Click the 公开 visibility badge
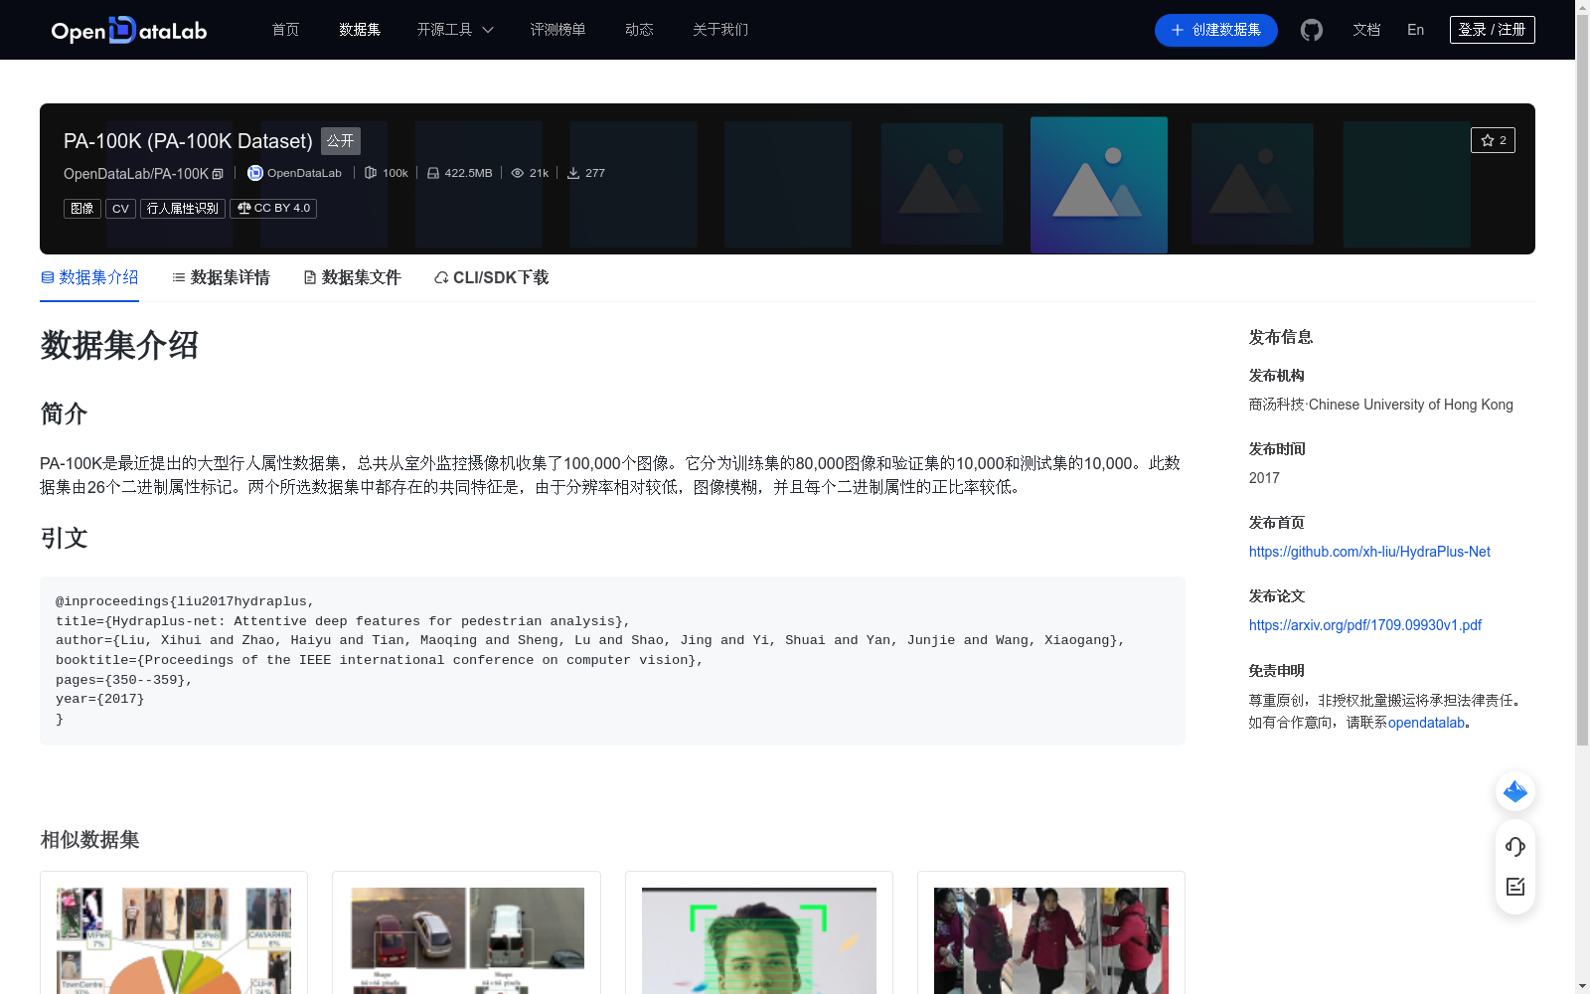1590x994 pixels. (341, 141)
